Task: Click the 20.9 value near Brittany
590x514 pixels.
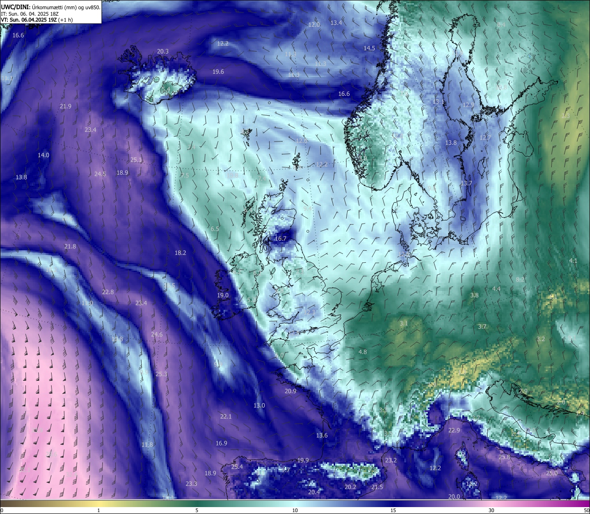Action: point(290,391)
